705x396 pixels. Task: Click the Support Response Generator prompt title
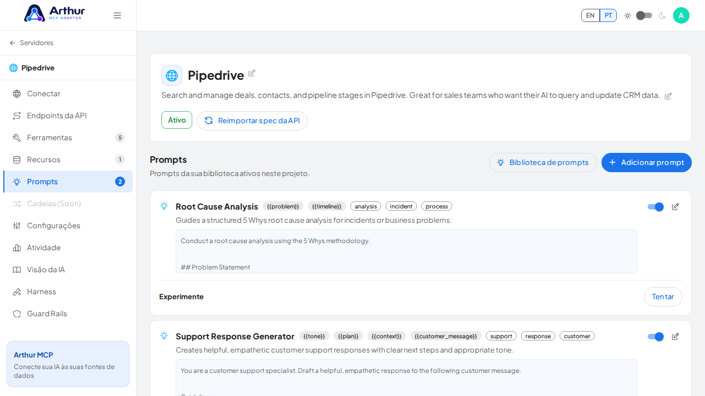click(235, 337)
